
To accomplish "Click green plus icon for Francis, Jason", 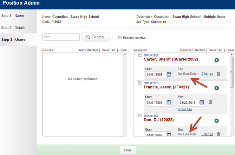I will click(x=217, y=88).
